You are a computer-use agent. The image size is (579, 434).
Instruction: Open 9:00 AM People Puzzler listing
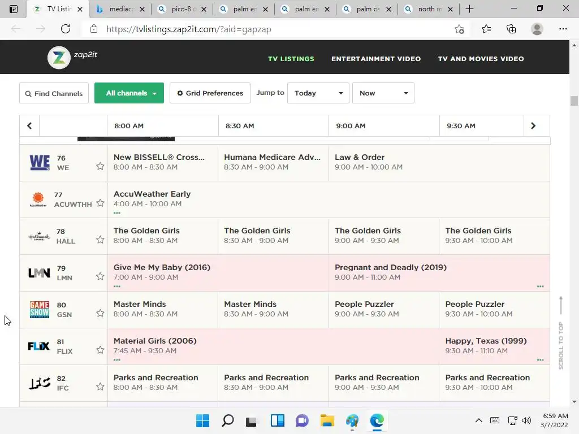point(384,309)
